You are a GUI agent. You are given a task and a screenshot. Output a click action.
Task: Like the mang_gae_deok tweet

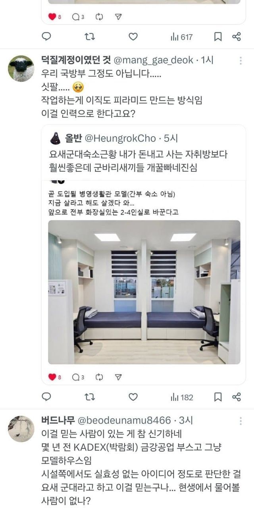[133, 397]
